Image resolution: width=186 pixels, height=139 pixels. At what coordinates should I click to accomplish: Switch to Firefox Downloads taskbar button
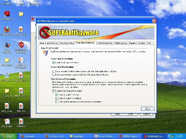click(x=31, y=136)
